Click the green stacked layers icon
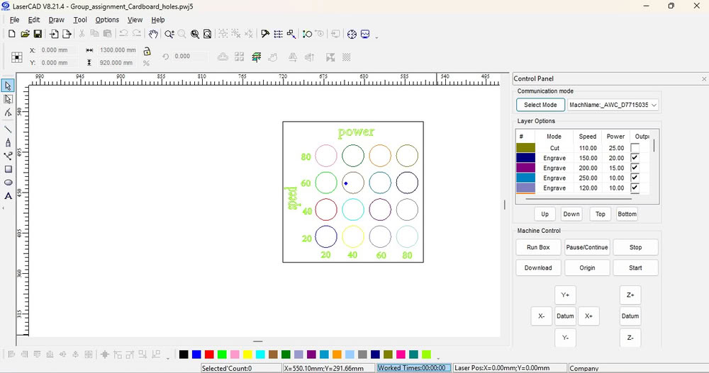709x373 pixels. point(257,57)
